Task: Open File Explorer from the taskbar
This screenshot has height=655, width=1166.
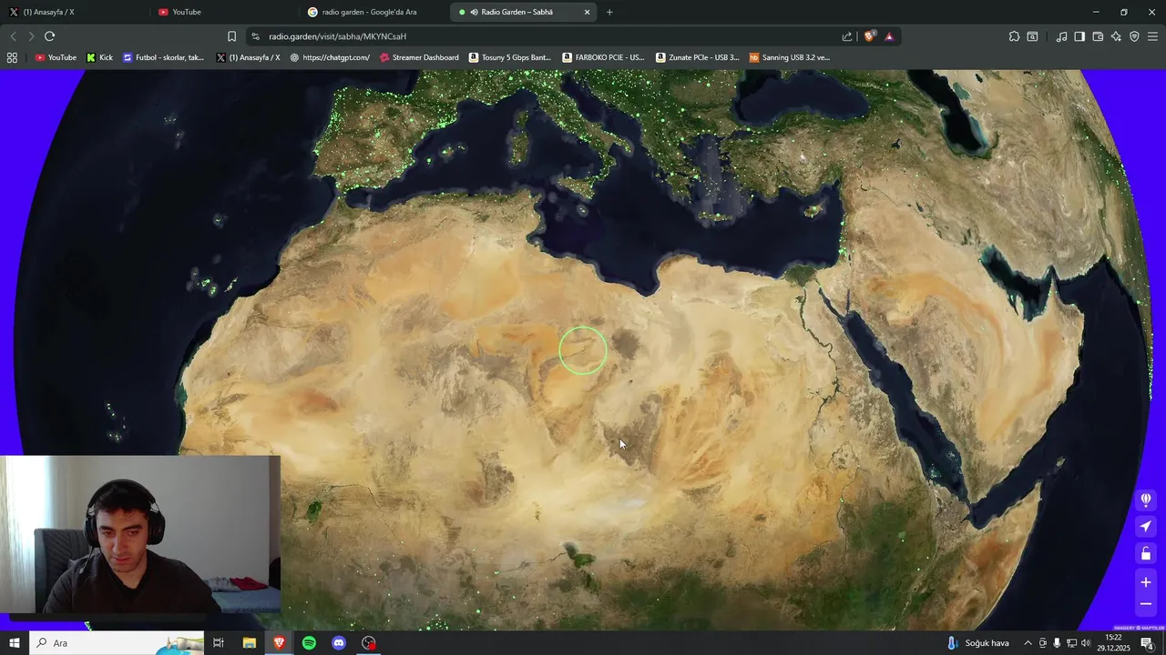Action: 249,643
